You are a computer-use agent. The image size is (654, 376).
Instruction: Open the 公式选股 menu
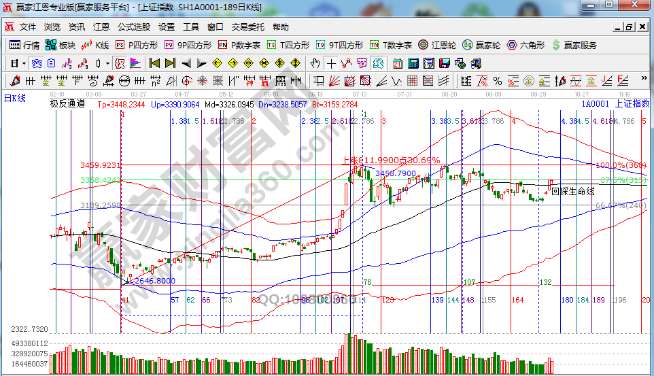click(x=133, y=27)
